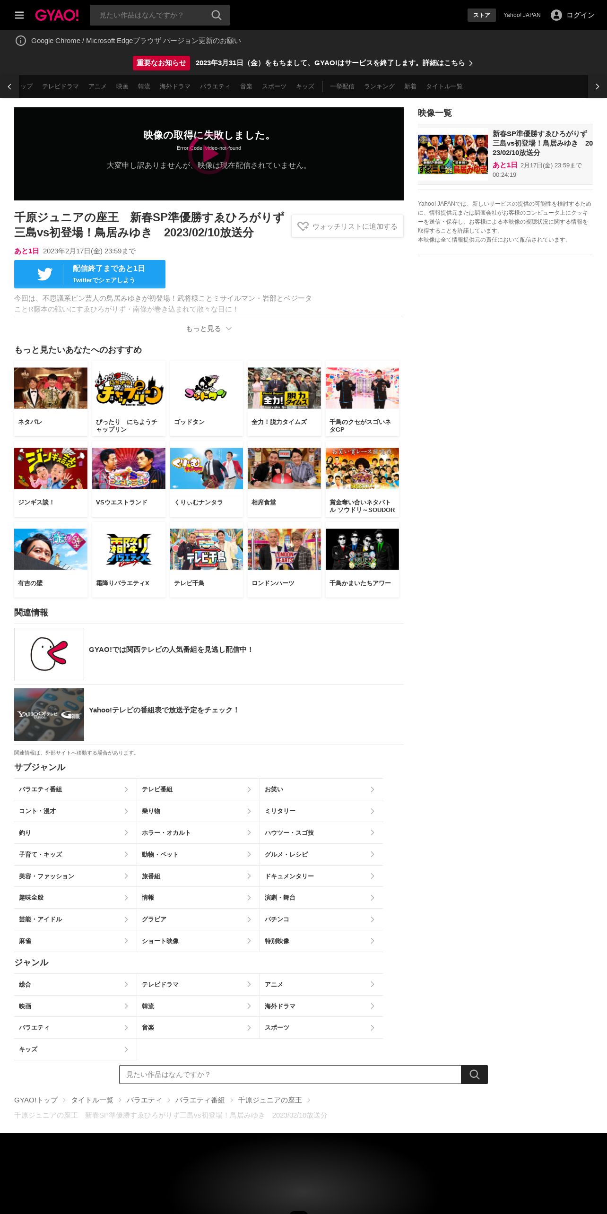This screenshot has height=1214, width=607.
Task: Open the 特別映像 subgenre row
Action: (321, 941)
